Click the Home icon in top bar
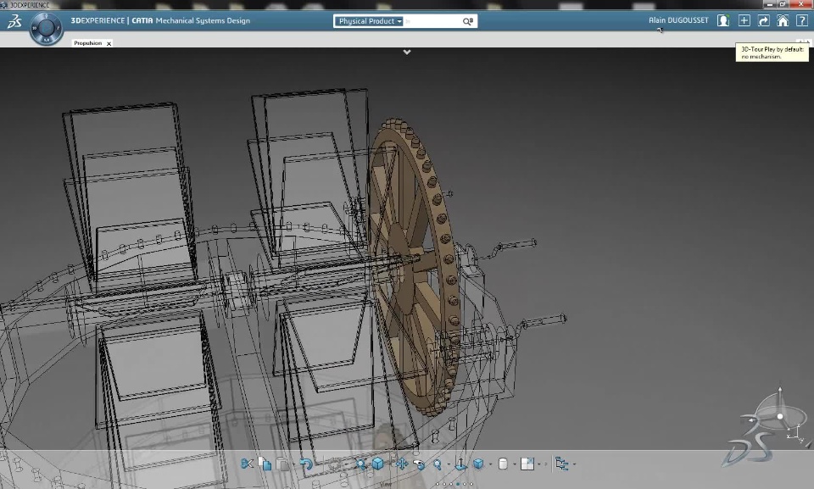The width and height of the screenshot is (814, 489). 783,20
